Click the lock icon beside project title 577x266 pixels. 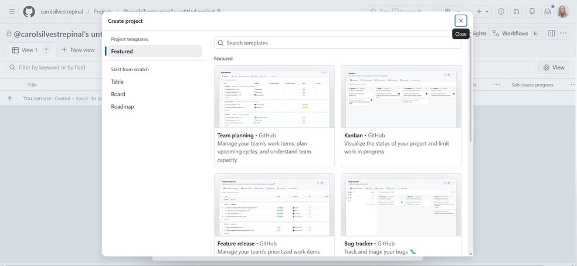[9, 33]
